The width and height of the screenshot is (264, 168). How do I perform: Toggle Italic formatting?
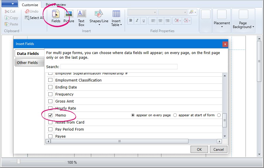[x=137, y=20]
